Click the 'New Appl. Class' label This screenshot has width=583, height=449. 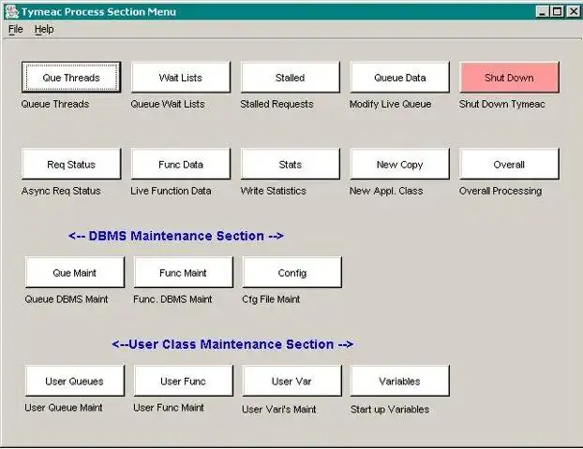click(x=386, y=191)
